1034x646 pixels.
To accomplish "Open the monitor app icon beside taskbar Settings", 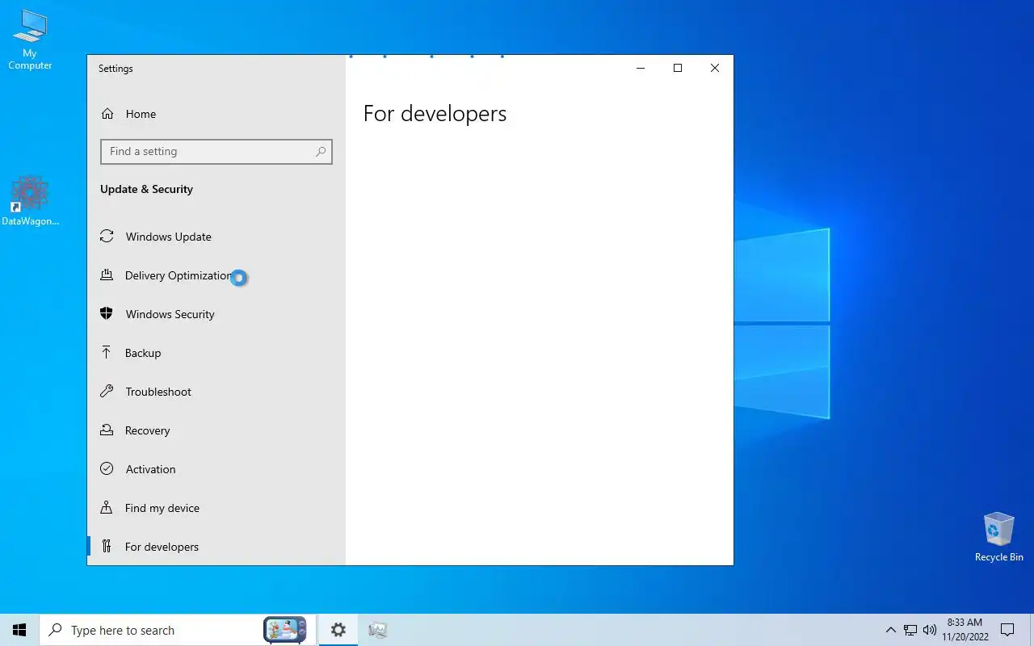I will coord(377,630).
